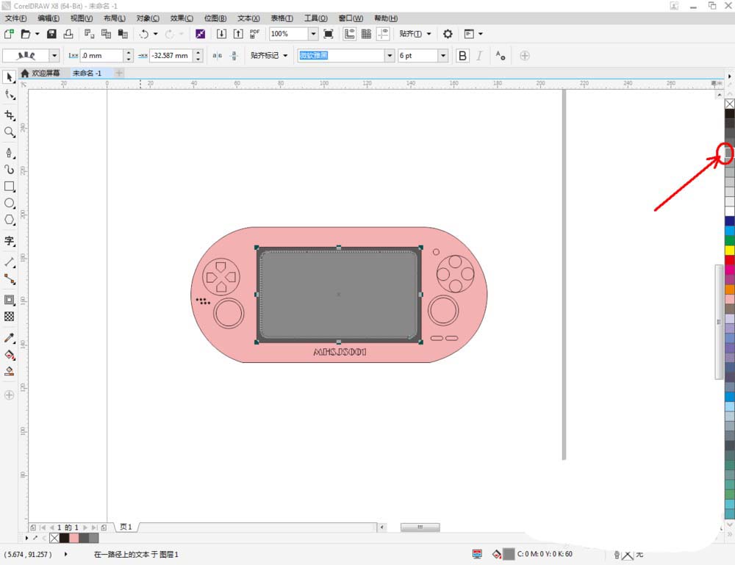Screen dimensions: 735x565
Task: Expand the font name dropdown
Action: point(390,55)
